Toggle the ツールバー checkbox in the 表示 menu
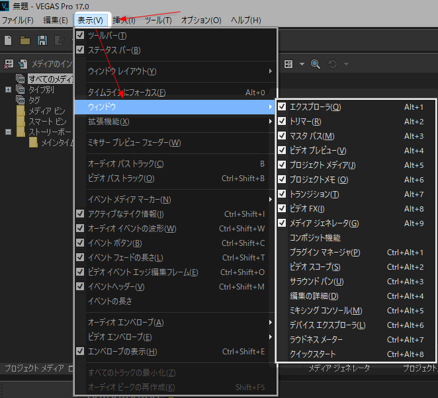The height and width of the screenshot is (398, 438). click(80, 35)
